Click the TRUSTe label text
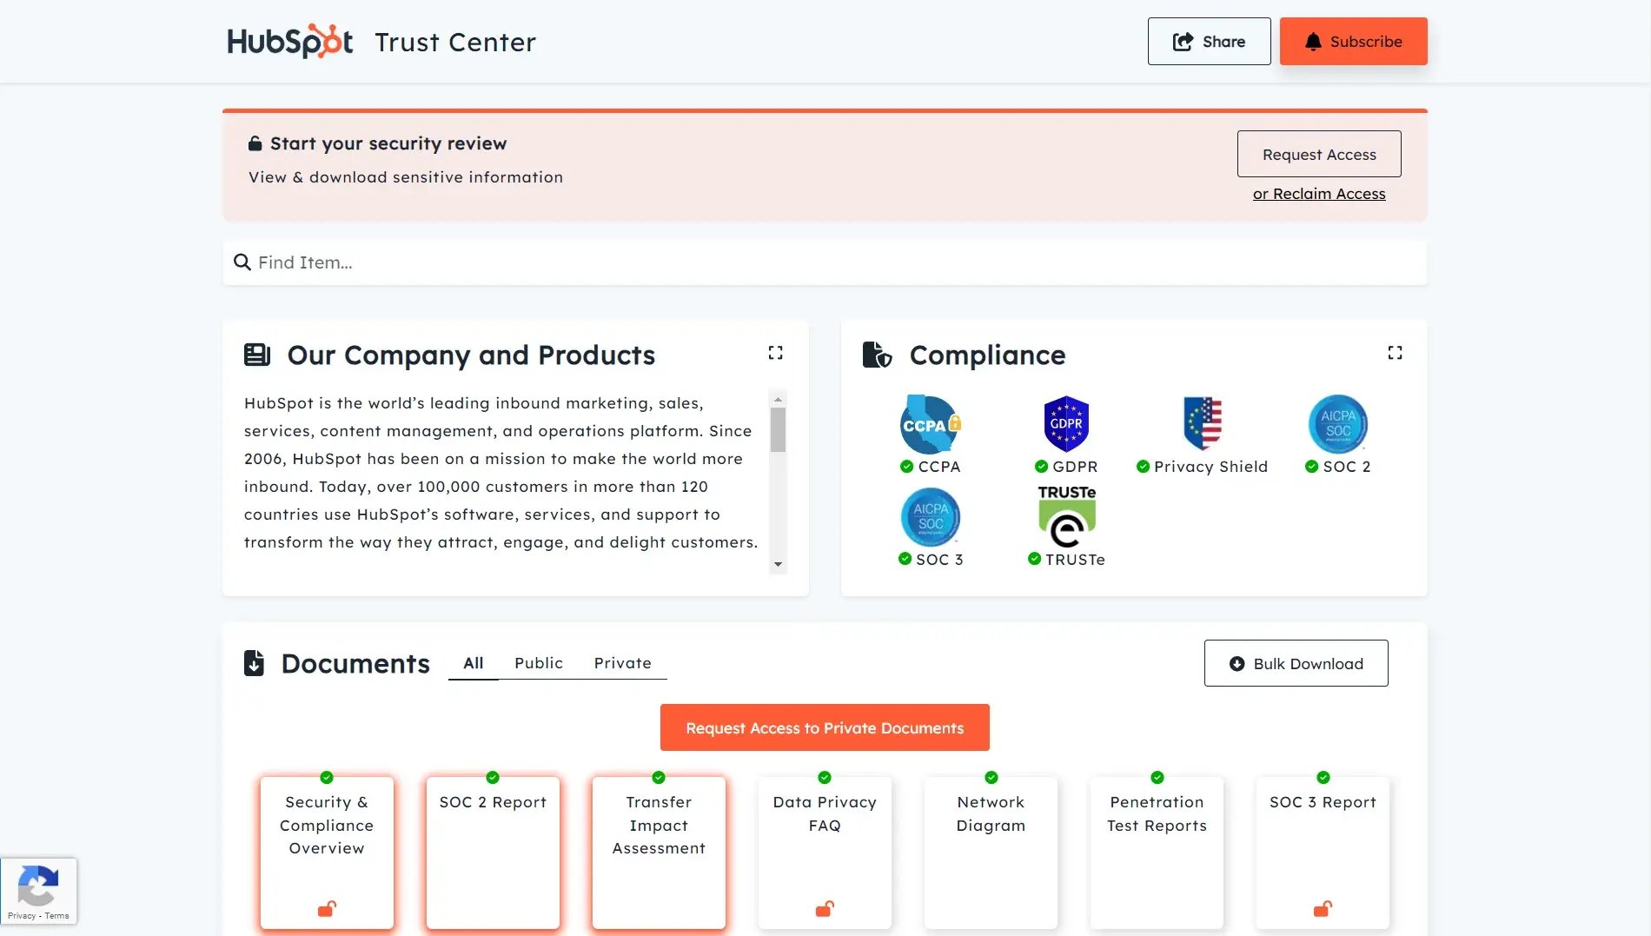The image size is (1651, 936). point(1075,560)
